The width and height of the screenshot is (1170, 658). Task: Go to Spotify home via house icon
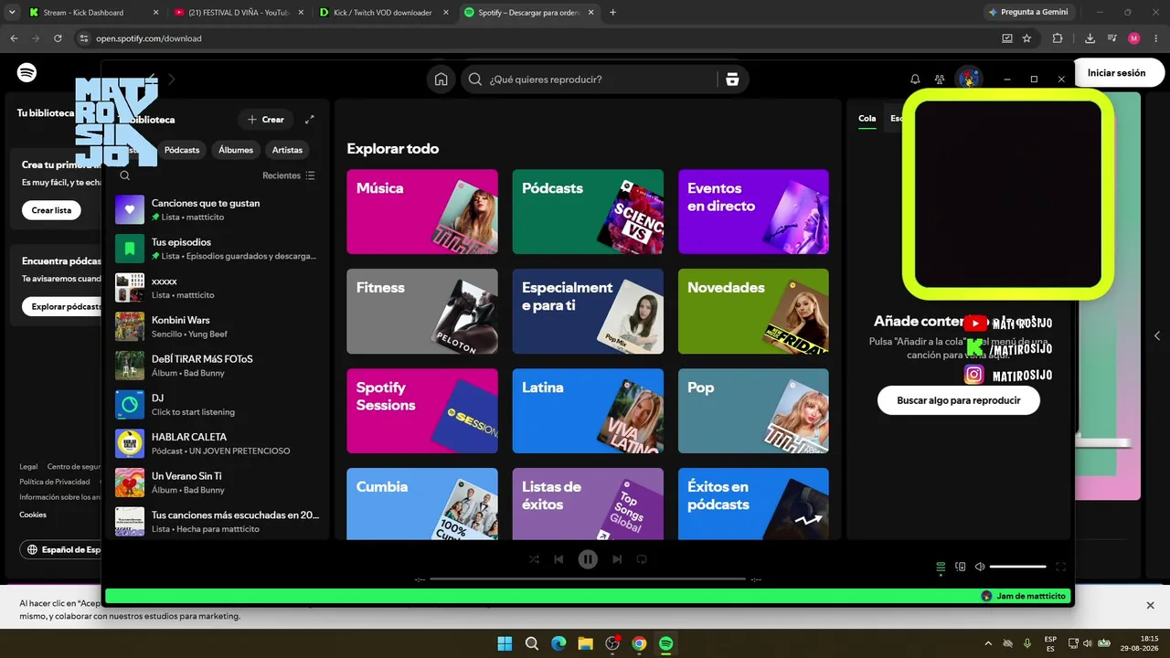[x=441, y=80]
